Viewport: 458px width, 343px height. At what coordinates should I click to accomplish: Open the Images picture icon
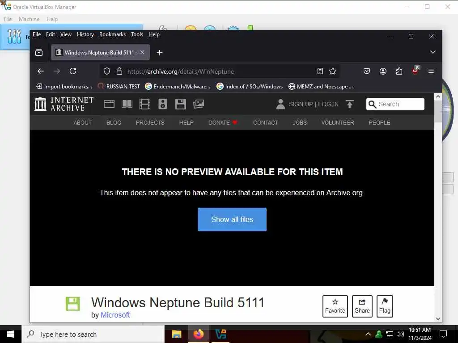click(199, 104)
